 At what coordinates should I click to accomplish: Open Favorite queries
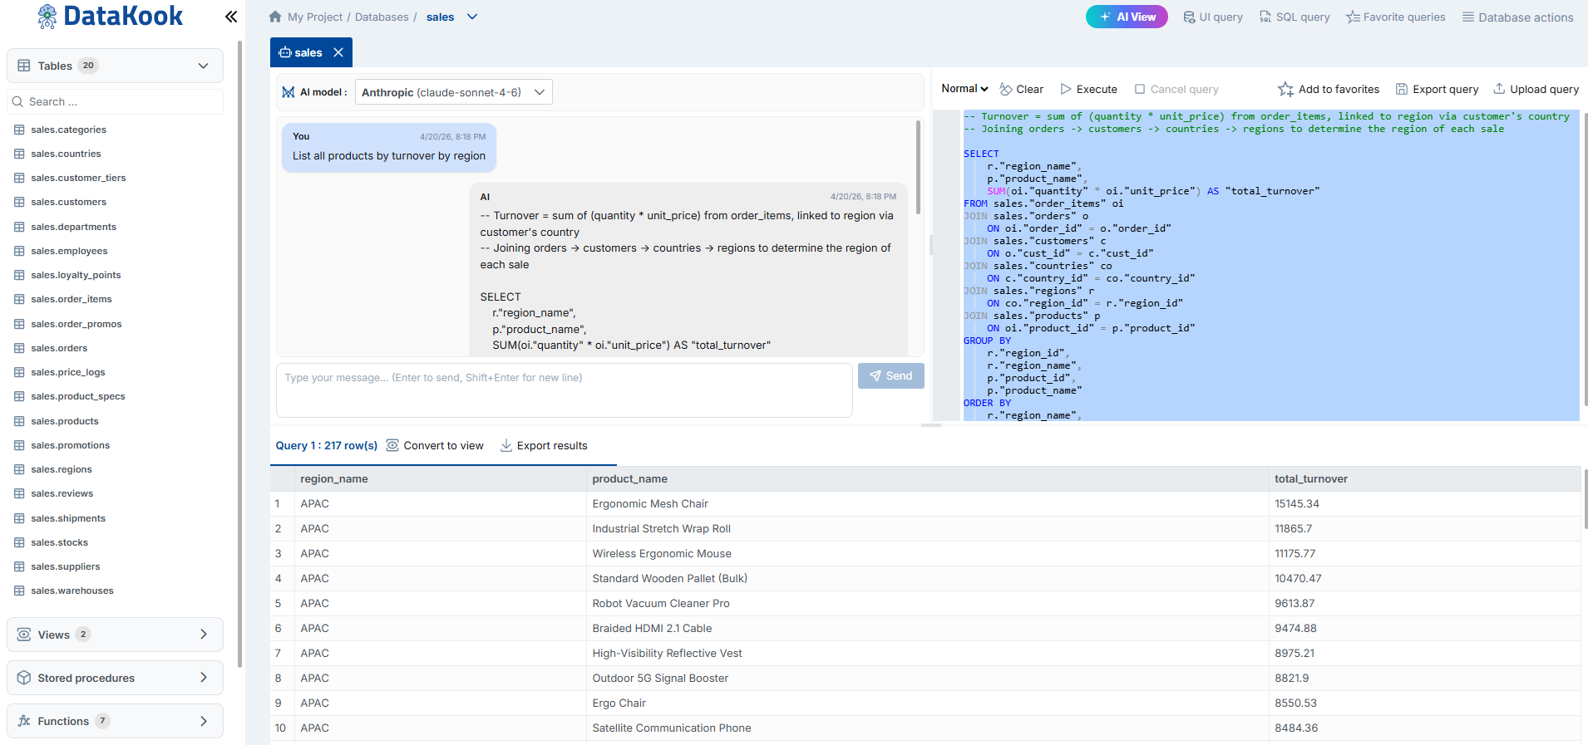1396,17
